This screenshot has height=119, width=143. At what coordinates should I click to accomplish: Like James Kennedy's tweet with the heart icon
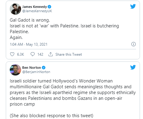pyautogui.click(x=12, y=54)
